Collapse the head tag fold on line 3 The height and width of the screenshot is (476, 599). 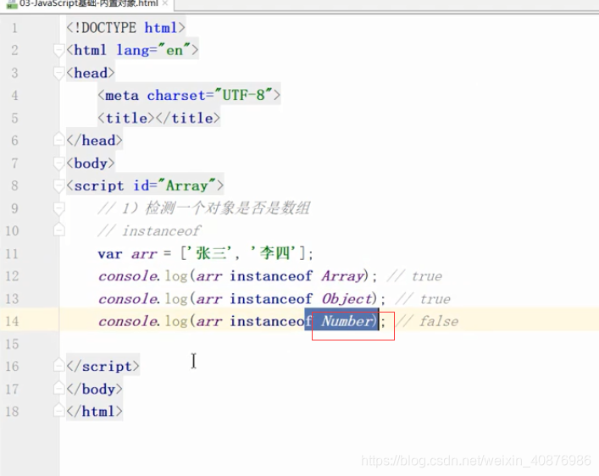click(58, 73)
